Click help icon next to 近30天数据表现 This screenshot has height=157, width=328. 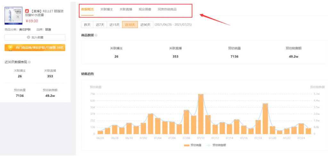click(x=29, y=62)
